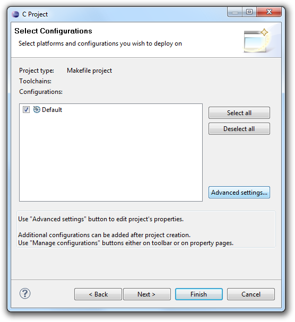295x322 pixels.
Task: Click the Eclipse icon in the title bar
Action: (15, 14)
